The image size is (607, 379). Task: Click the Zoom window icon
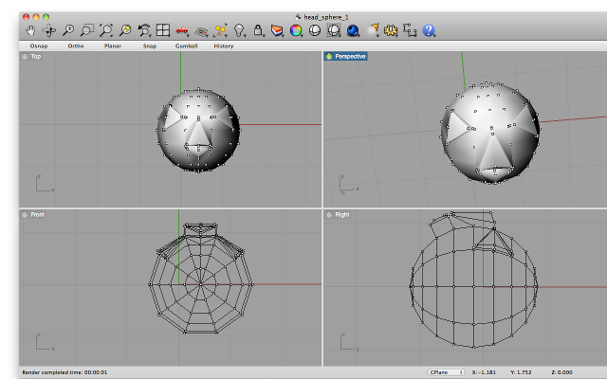(x=87, y=30)
